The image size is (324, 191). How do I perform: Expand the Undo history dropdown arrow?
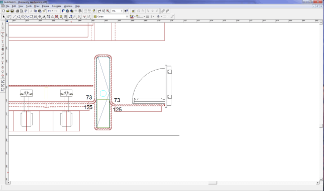click(x=52, y=11)
